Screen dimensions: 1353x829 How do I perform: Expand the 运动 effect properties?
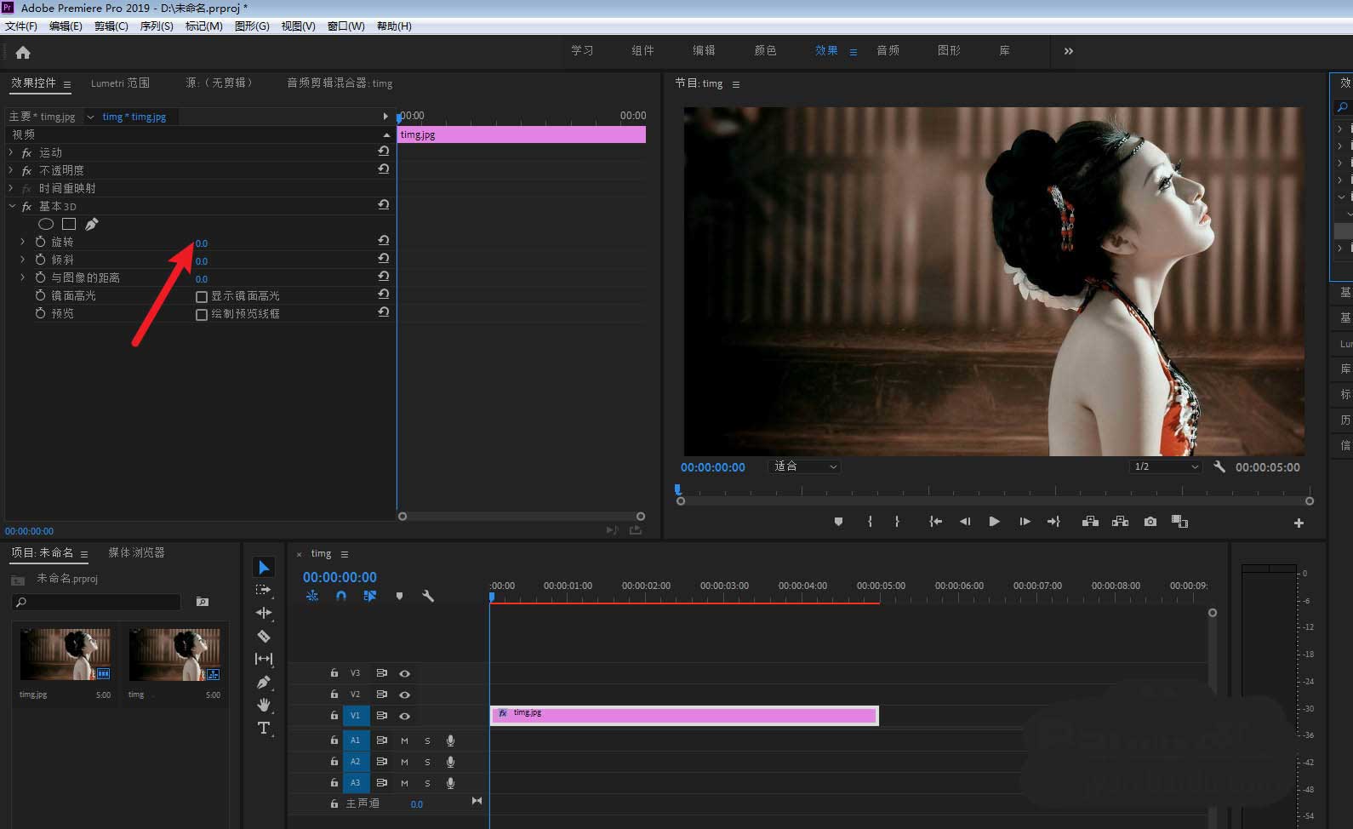[x=11, y=152]
